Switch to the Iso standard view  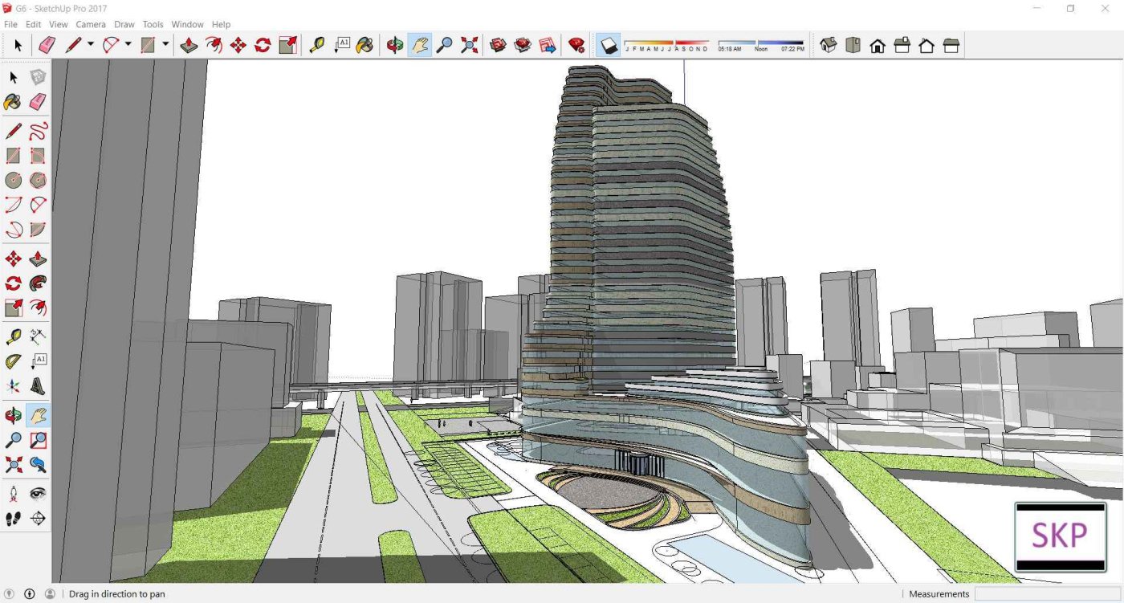point(829,46)
